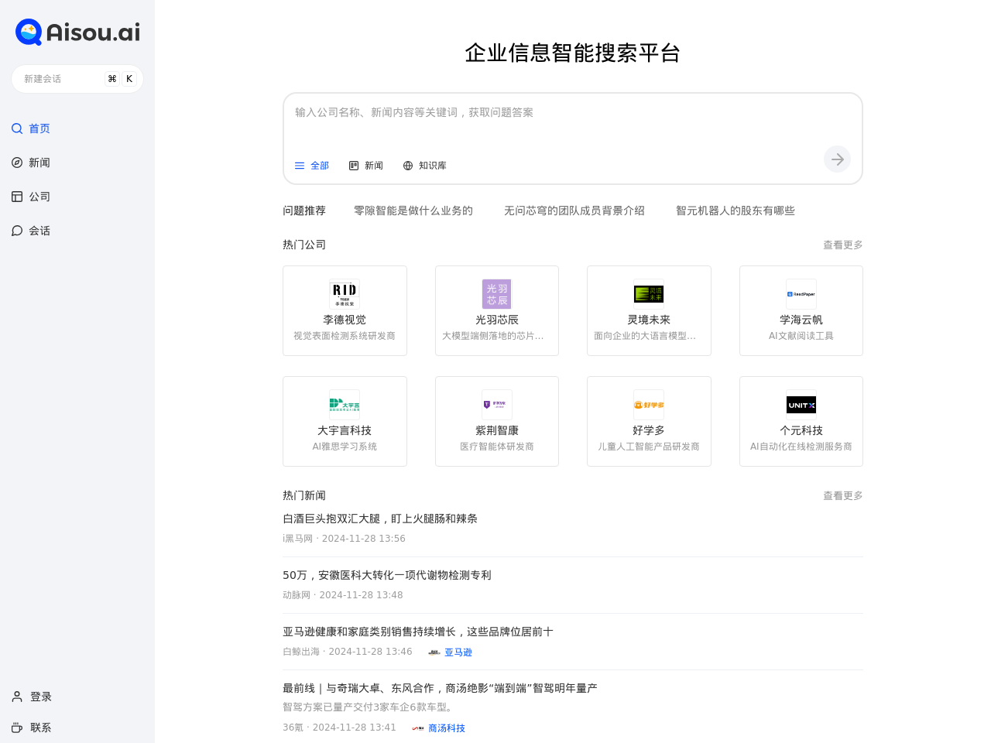Click the 商汤科技 company tag
Screen dimensions: 991x743
click(x=447, y=728)
